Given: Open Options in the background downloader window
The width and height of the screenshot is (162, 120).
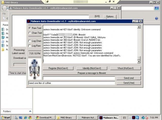Looking at the screenshot, I should pyautogui.click(x=110, y=16).
